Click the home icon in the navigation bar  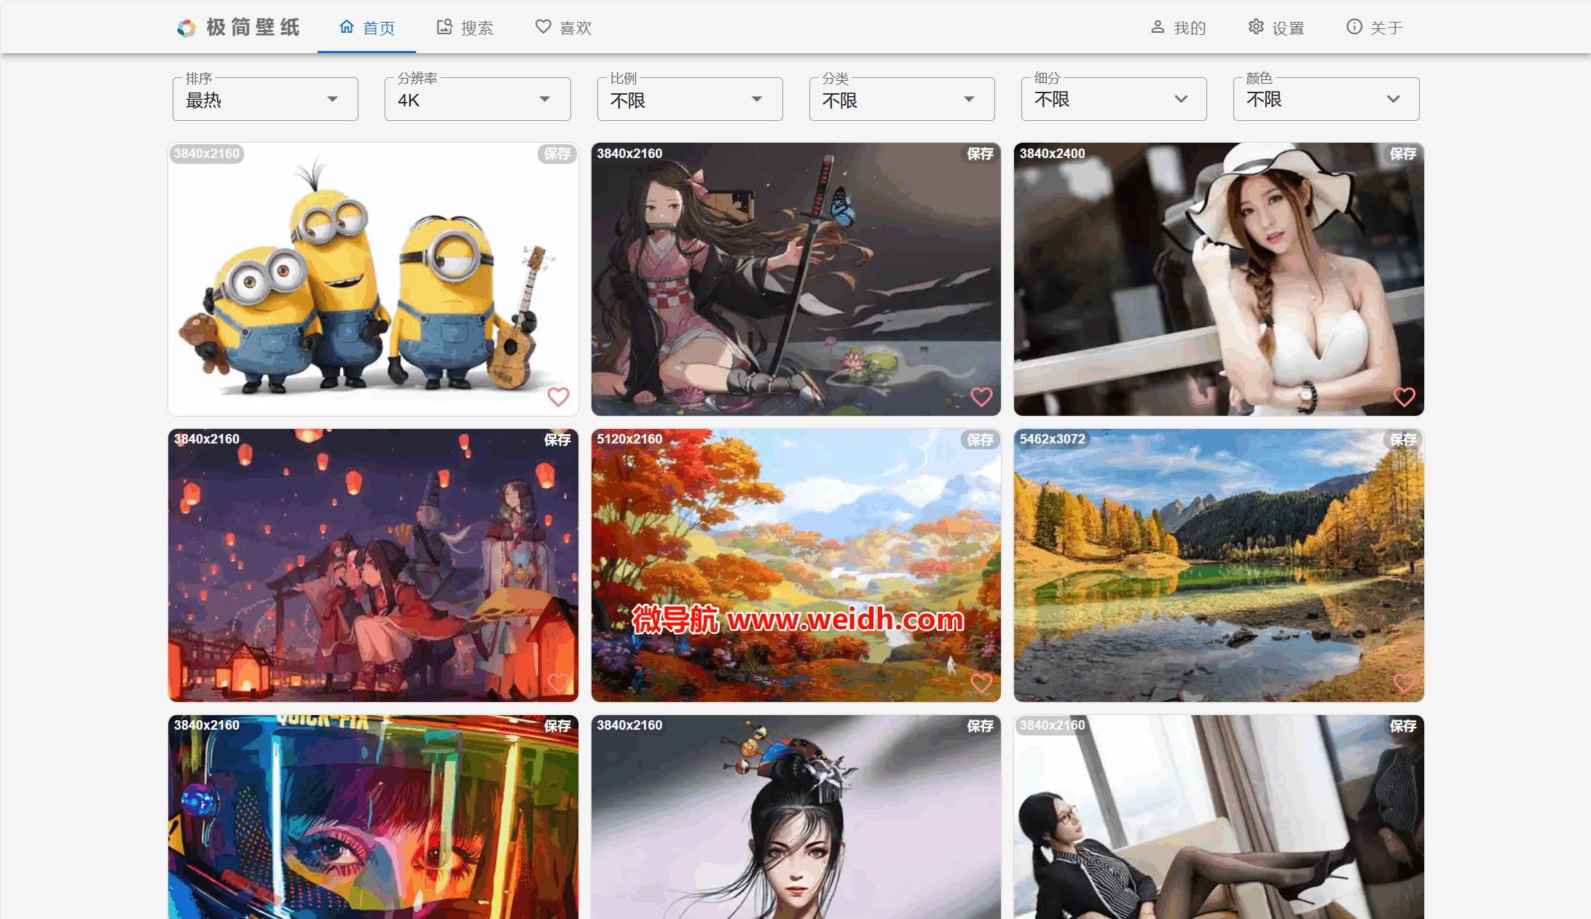(x=347, y=27)
